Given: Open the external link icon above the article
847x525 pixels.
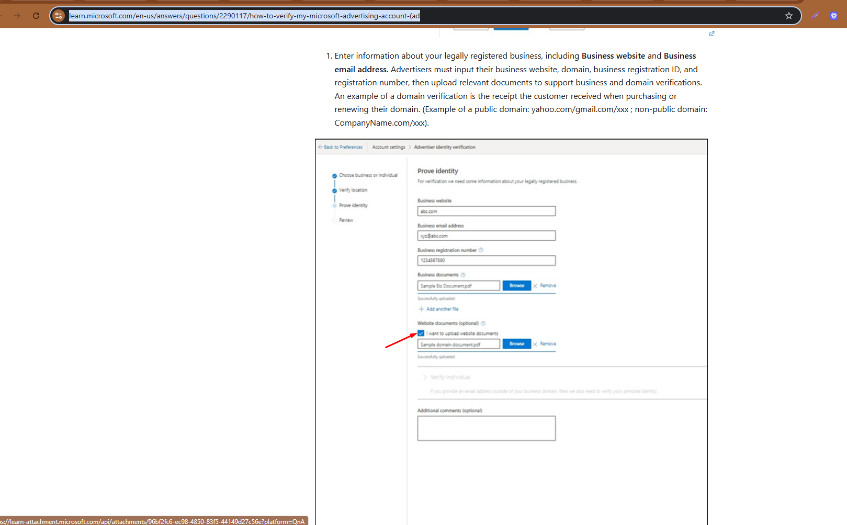Looking at the screenshot, I should 712,34.
